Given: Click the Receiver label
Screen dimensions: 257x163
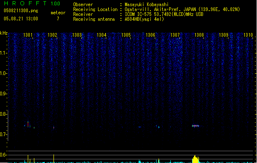Looking at the screenshot, I should (83, 14).
